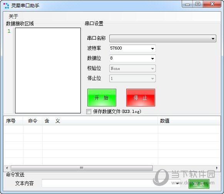Minimize the 灵犀串口助手 window
224x194 pixels.
(x=187, y=4)
